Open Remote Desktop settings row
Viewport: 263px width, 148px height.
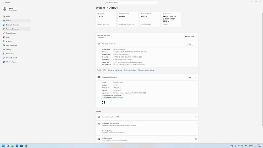pos(147,132)
